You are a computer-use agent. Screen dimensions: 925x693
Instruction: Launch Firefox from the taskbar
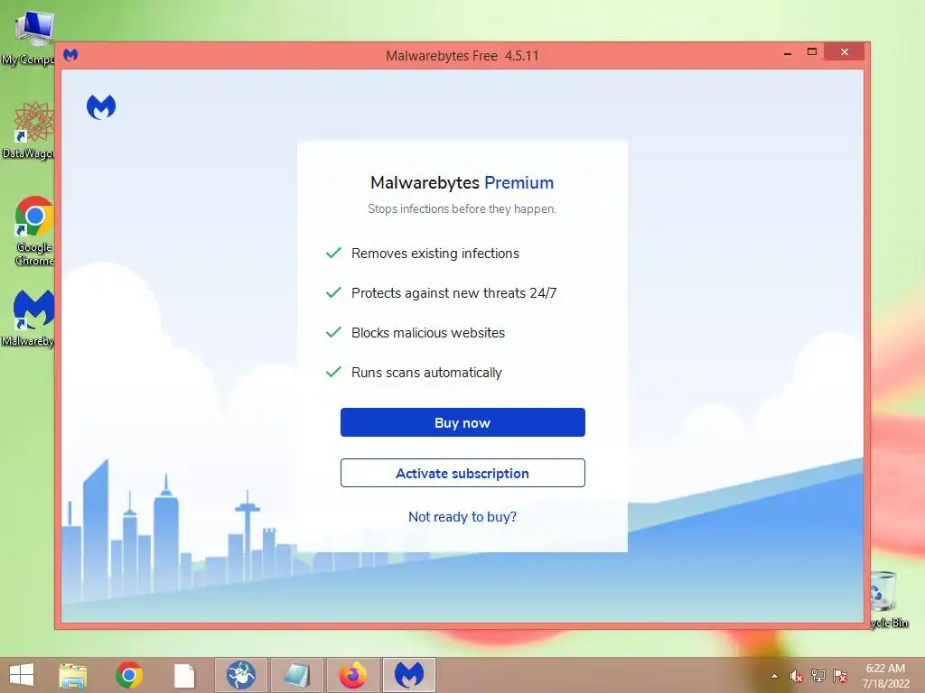(353, 675)
